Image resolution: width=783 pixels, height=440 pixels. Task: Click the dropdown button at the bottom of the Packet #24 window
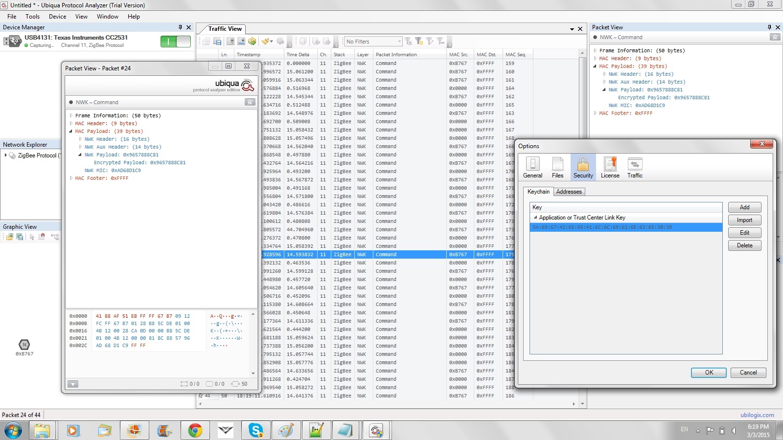click(73, 384)
